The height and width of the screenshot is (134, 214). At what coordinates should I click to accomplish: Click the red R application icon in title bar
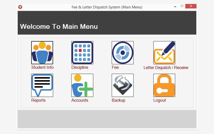[20, 7]
